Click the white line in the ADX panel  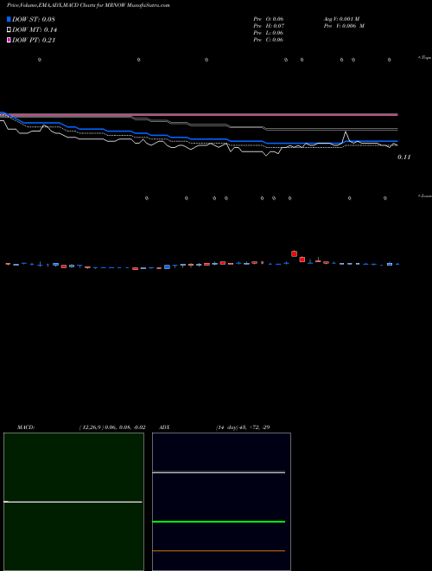(219, 472)
